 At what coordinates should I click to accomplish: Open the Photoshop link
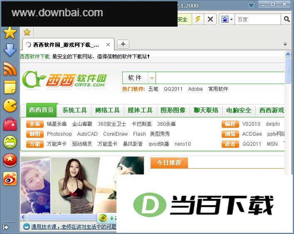click(x=59, y=134)
